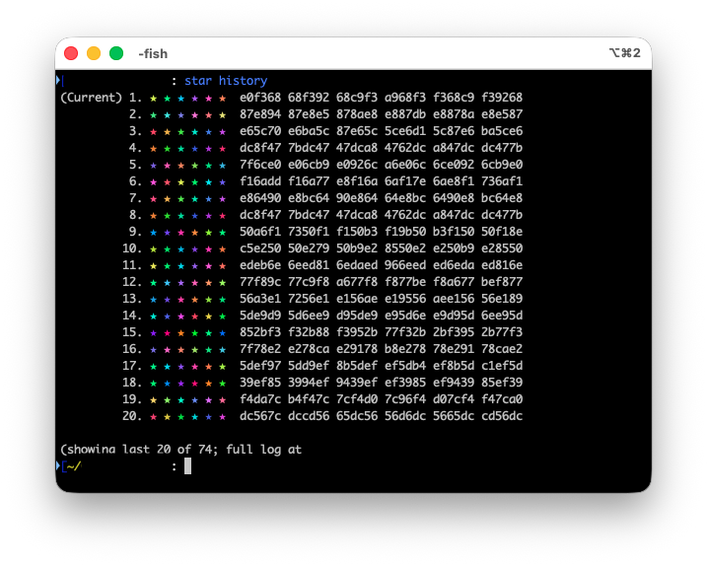
Task: Click hex code 77f89c
Action: 260,281
